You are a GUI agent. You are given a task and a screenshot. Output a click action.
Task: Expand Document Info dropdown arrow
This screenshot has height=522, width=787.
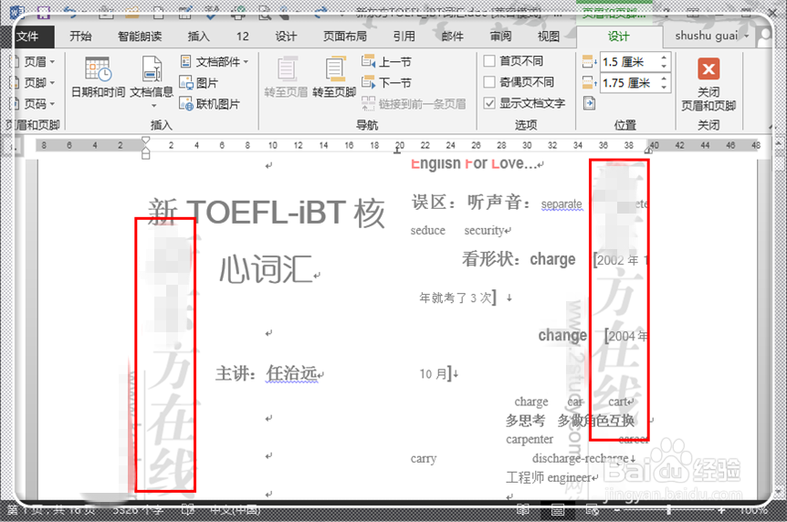pyautogui.click(x=153, y=106)
